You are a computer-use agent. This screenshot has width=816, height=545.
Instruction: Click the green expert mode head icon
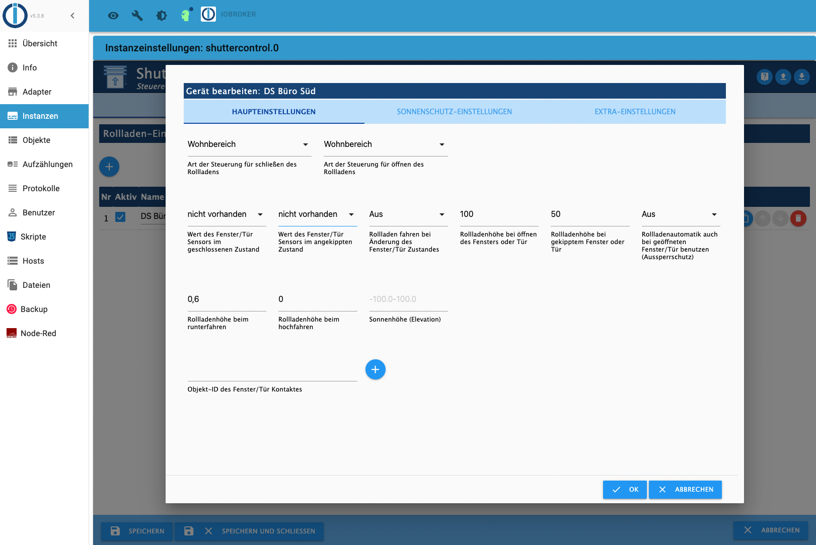pyautogui.click(x=186, y=15)
